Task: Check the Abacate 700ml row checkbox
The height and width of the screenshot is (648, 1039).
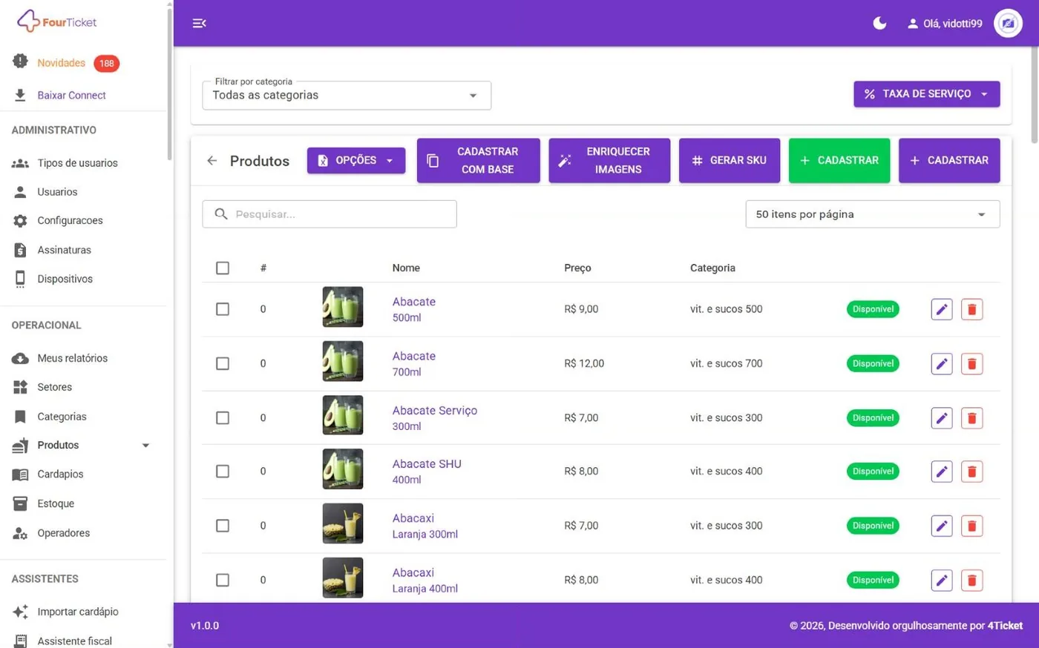Action: tap(223, 363)
